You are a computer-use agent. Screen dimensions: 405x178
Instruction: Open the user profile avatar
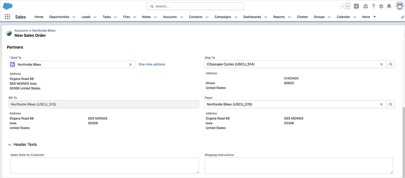(400, 6)
